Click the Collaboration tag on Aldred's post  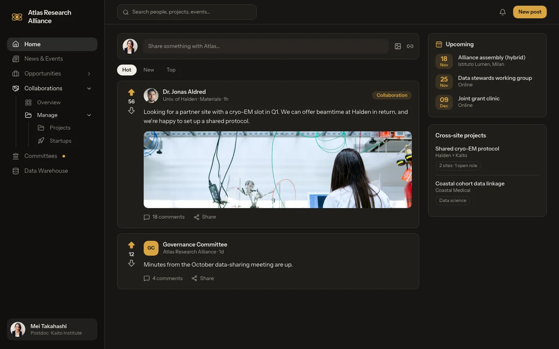click(392, 95)
